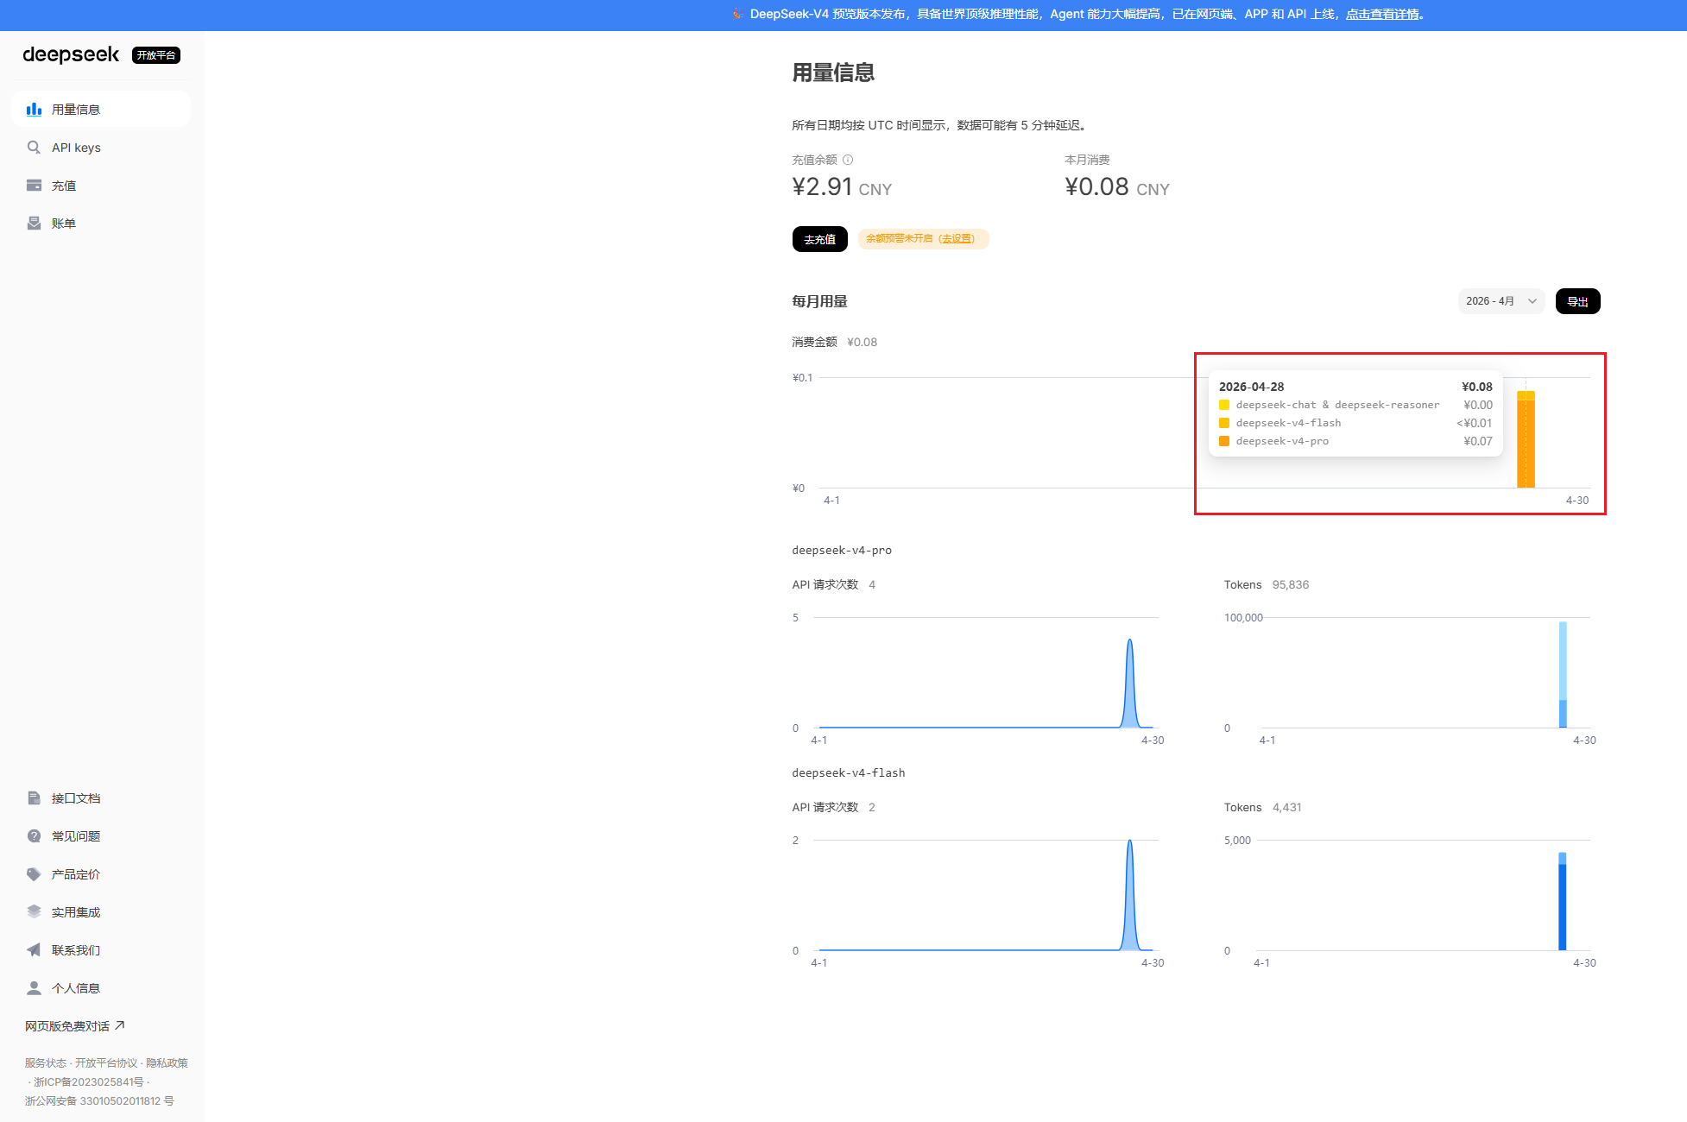Click the yellow swatch for deepseek-chat & deepseek-reasoner
Viewport: 1687px width, 1122px height.
[x=1224, y=405]
